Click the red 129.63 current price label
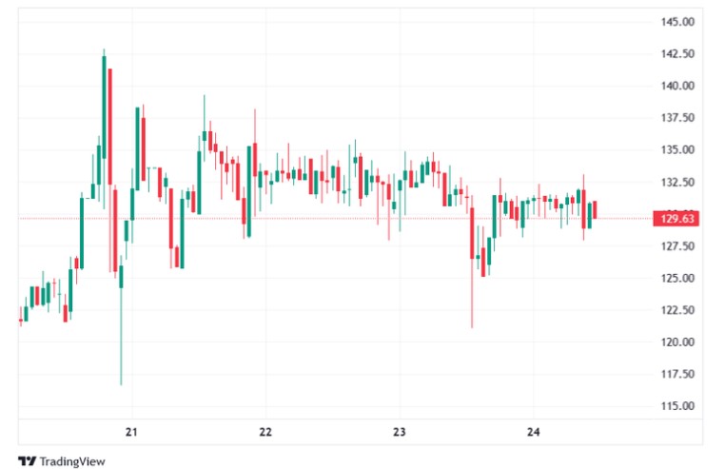The image size is (725, 469). tap(674, 219)
